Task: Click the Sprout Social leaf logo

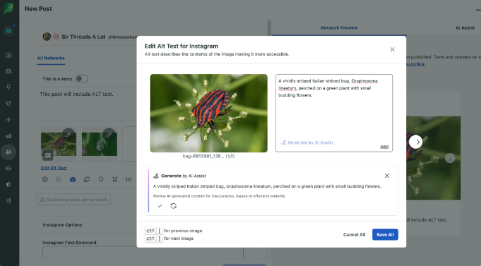Action: click(x=9, y=8)
